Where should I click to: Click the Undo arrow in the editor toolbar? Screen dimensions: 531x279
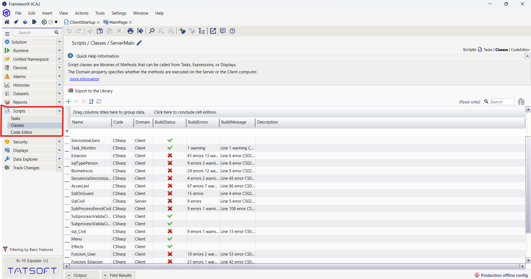pos(69,31)
